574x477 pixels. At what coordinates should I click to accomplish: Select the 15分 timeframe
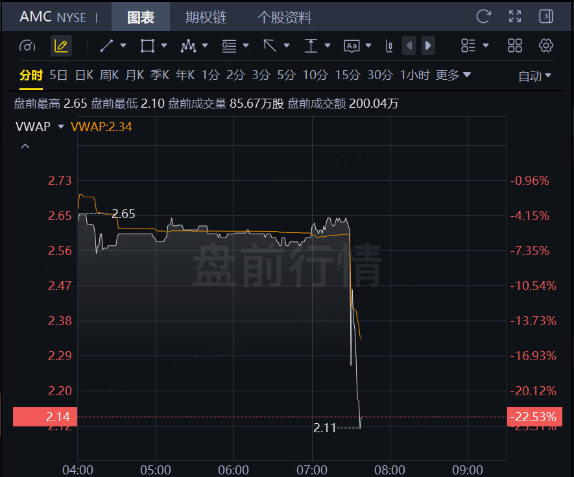click(348, 75)
